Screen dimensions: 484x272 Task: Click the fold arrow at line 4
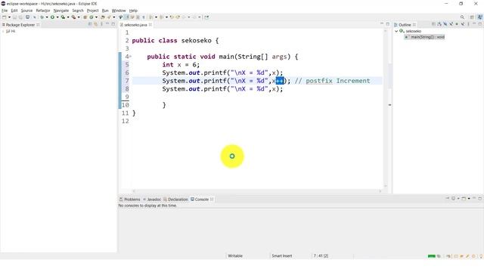point(130,57)
